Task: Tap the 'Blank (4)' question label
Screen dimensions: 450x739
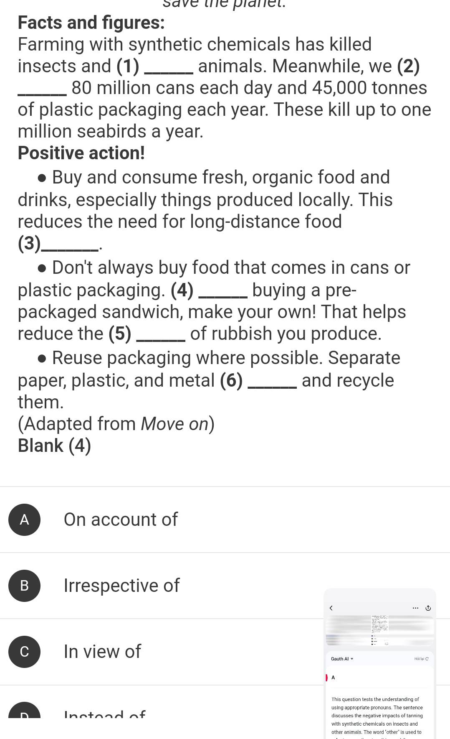Action: (x=54, y=446)
